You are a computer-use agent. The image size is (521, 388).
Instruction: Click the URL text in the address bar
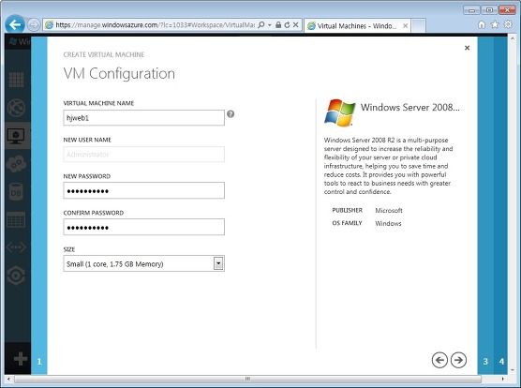156,25
